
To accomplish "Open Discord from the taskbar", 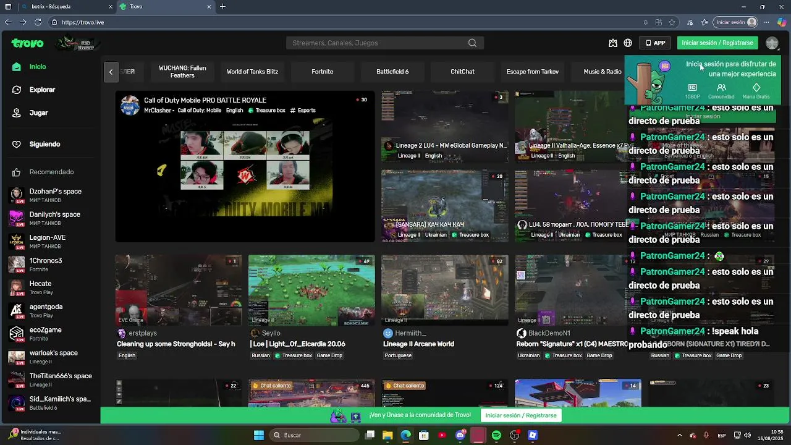I will 460,435.
